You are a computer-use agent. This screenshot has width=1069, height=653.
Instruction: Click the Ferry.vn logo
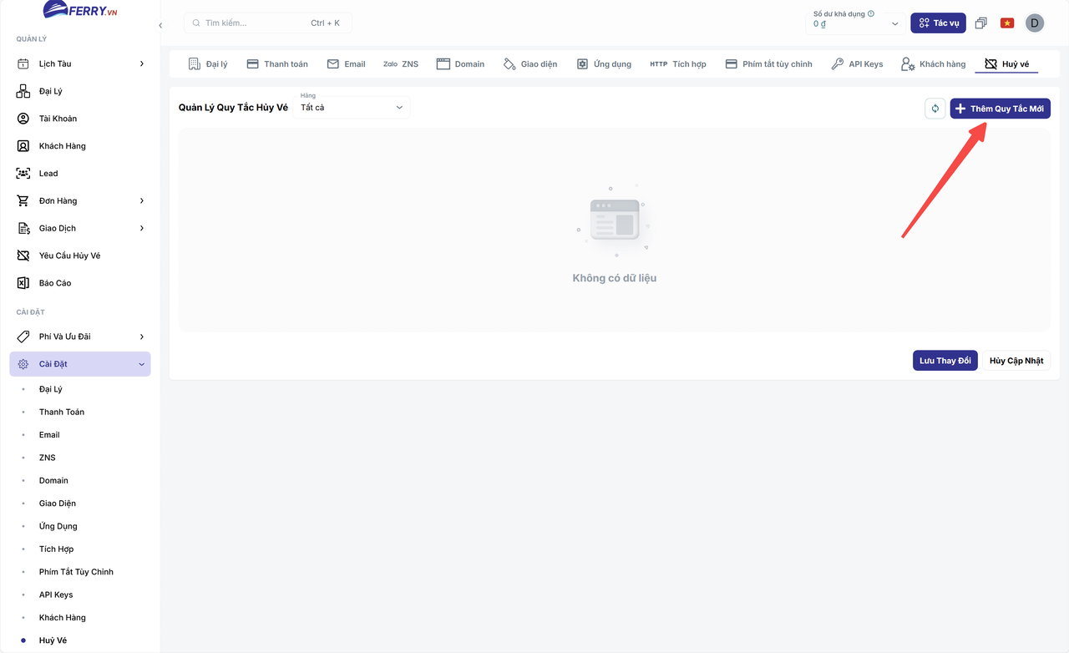79,10
